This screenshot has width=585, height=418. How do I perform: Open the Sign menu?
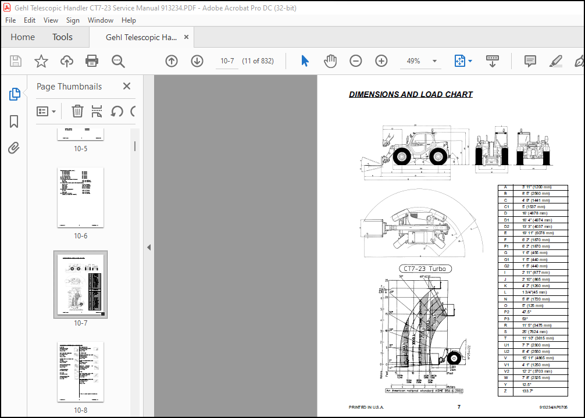[73, 20]
